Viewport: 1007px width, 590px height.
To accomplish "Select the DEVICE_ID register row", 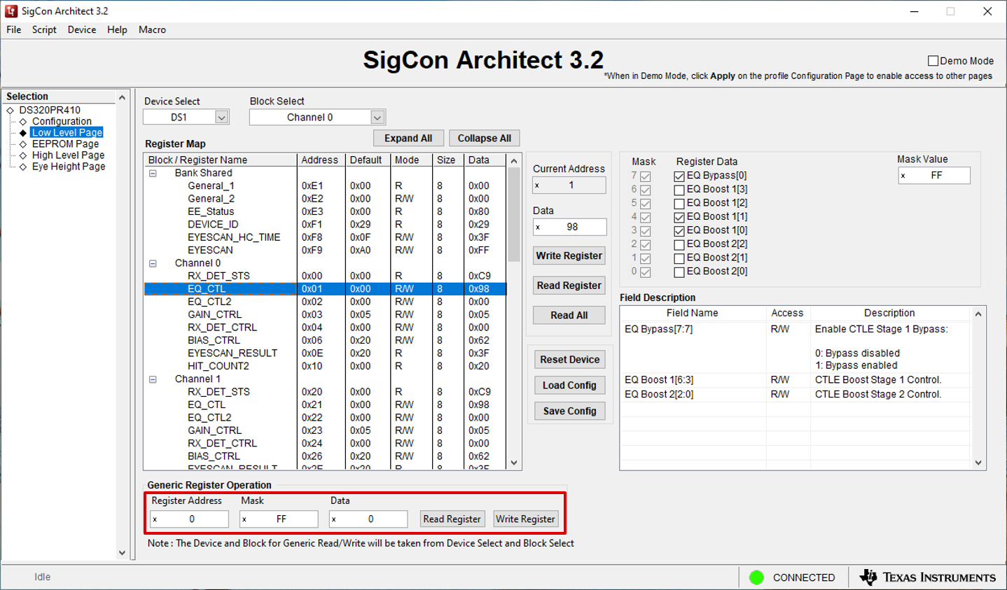I will [325, 225].
